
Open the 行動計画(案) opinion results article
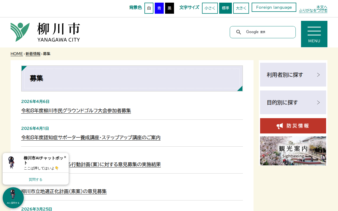[115, 165]
